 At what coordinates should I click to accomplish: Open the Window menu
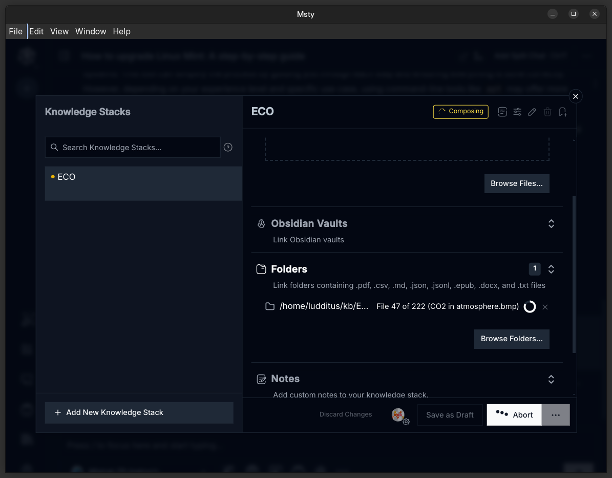click(91, 31)
